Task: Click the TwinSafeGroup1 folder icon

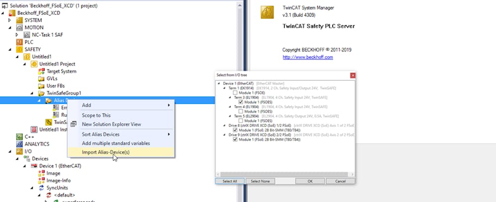Action: point(41,93)
